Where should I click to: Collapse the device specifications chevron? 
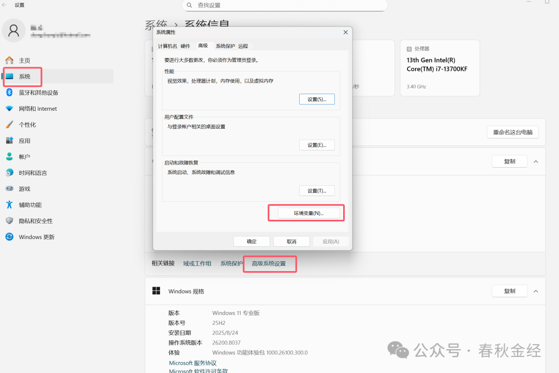[536, 161]
